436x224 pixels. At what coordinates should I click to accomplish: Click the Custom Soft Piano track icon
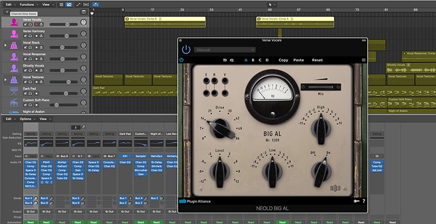click(13, 102)
